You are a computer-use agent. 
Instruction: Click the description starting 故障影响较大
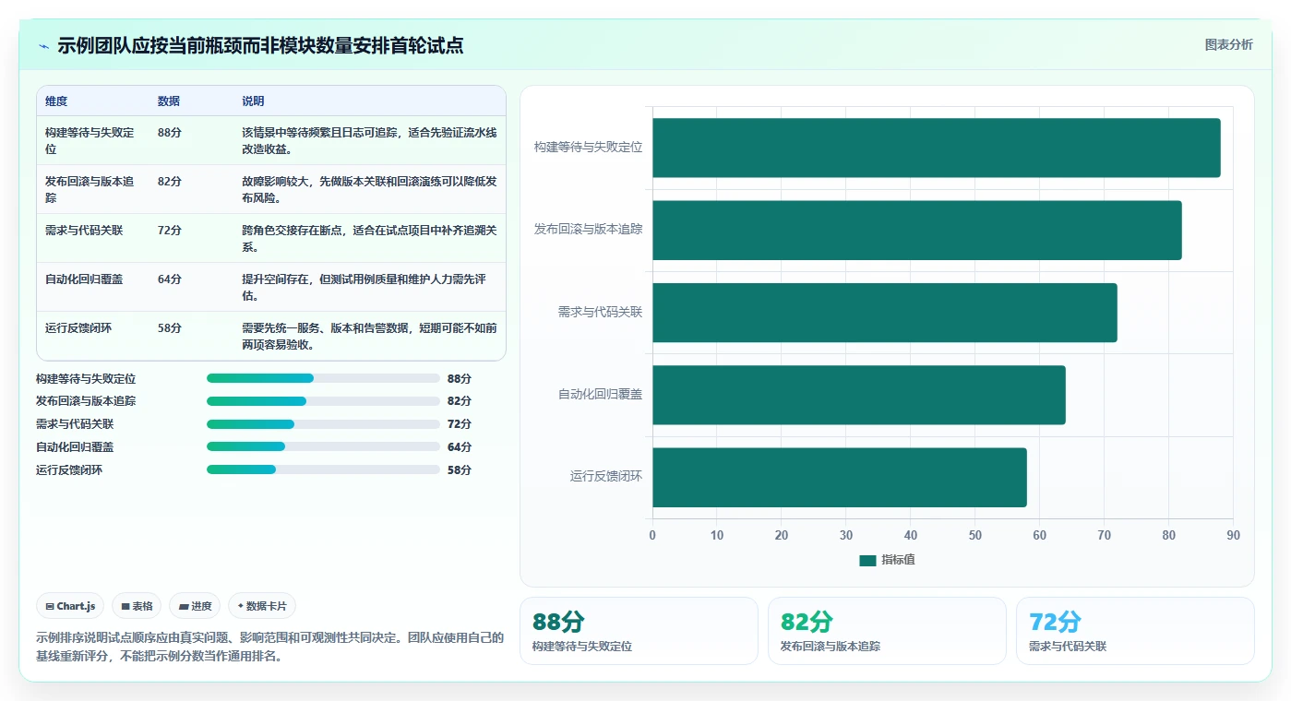369,190
